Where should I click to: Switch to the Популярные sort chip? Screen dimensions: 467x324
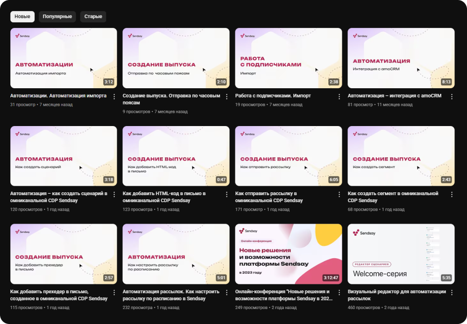(x=57, y=17)
